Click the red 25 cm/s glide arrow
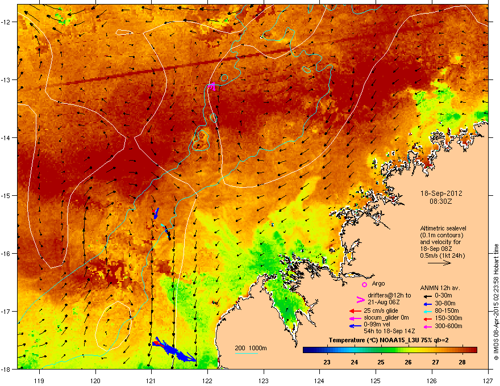The height and width of the screenshot is (386, 500). [355, 311]
